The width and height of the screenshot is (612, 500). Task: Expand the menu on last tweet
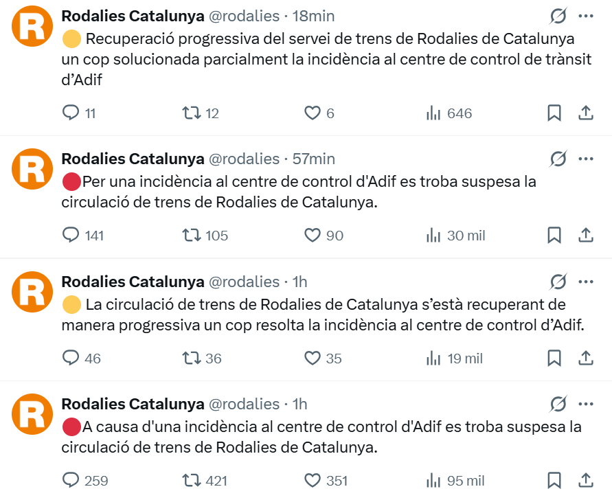click(586, 403)
